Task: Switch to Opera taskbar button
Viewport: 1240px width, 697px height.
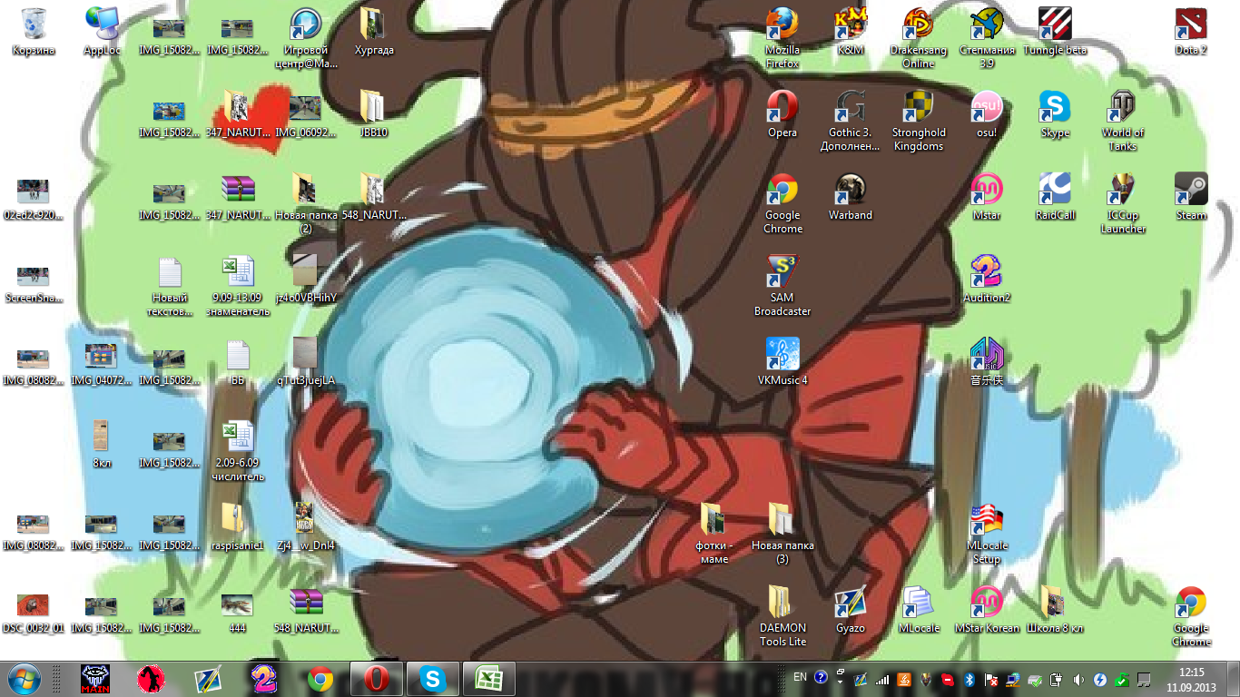Action: (376, 679)
